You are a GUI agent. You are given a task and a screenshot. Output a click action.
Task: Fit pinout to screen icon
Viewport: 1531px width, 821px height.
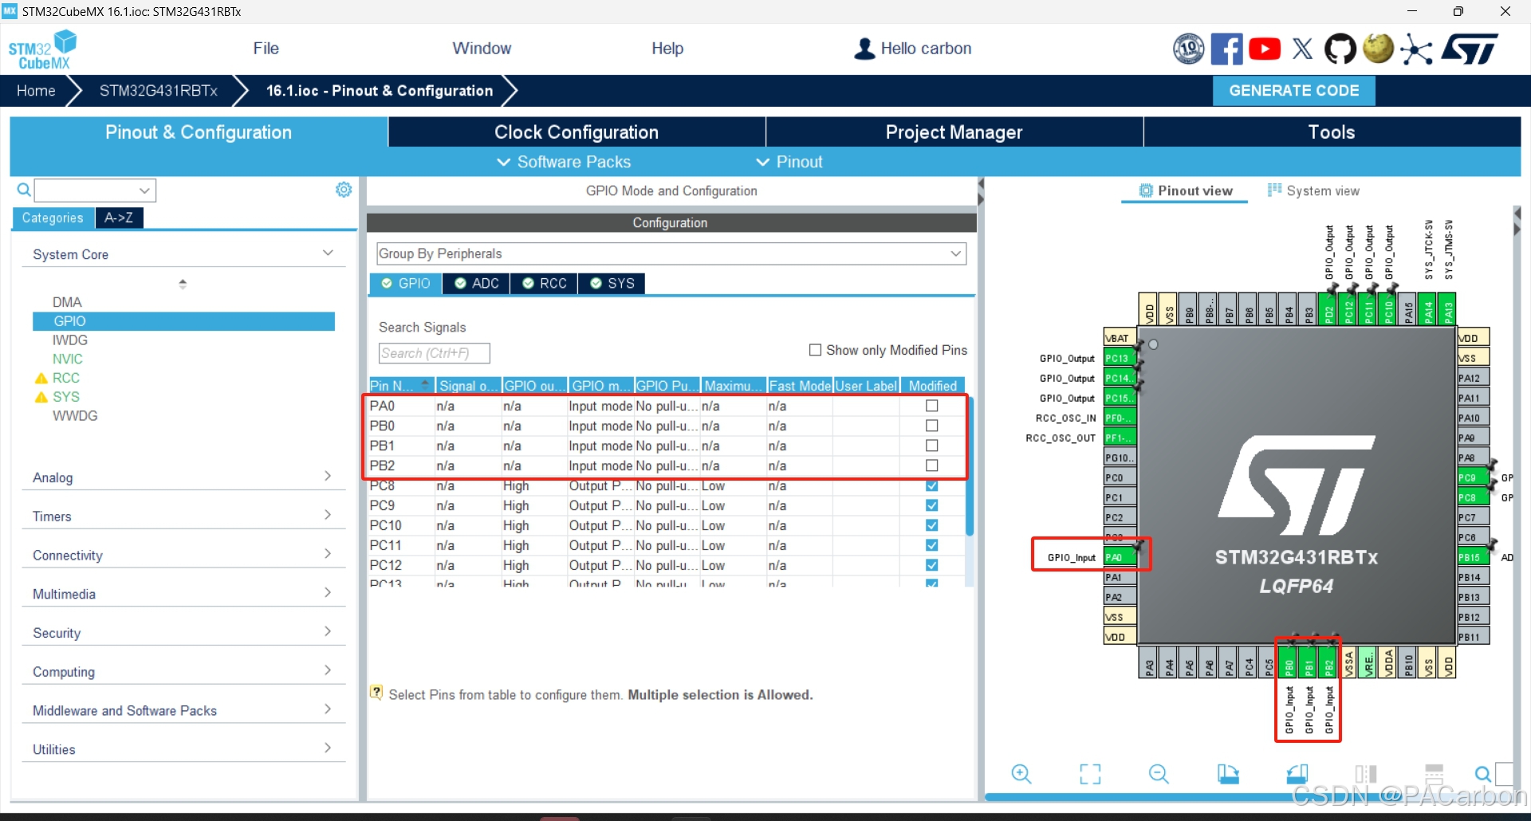pos(1090,774)
